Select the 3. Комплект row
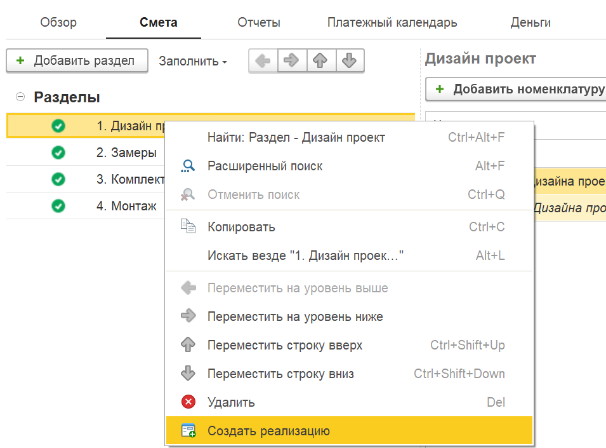Screen dimensions: 606x448 [x=86, y=179]
